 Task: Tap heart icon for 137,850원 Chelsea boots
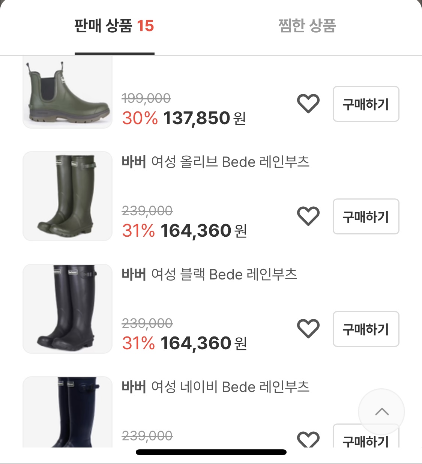pyautogui.click(x=308, y=104)
